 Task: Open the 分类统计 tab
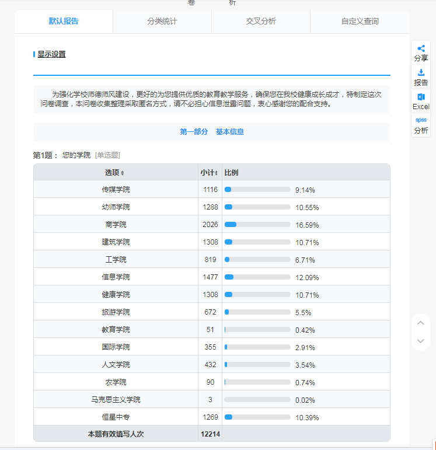(x=162, y=22)
